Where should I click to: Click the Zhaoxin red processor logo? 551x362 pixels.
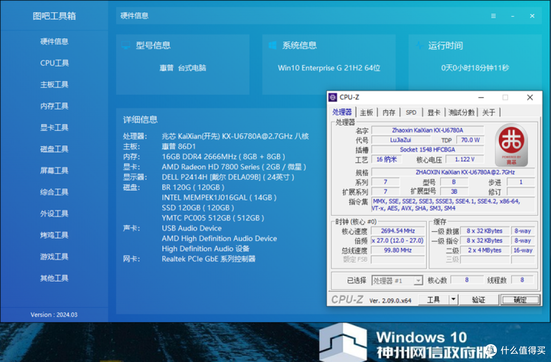(512, 145)
